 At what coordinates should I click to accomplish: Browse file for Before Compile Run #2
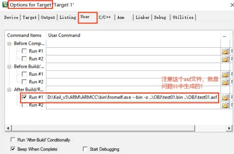point(225,59)
